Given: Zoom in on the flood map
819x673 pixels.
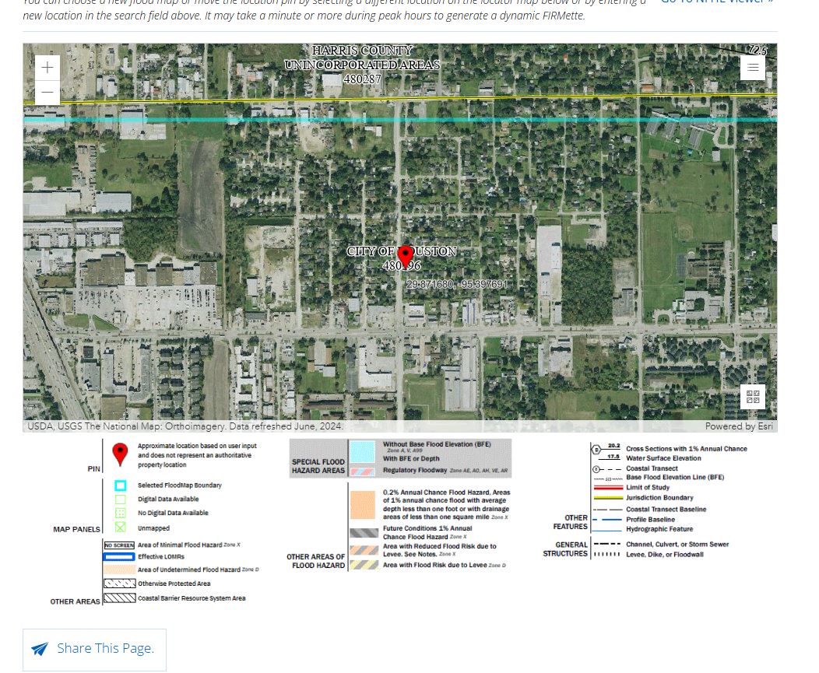Looking at the screenshot, I should pos(47,68).
